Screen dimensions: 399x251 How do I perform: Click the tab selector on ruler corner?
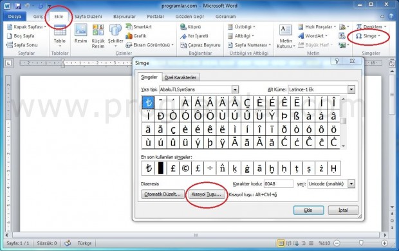[x=8, y=63]
